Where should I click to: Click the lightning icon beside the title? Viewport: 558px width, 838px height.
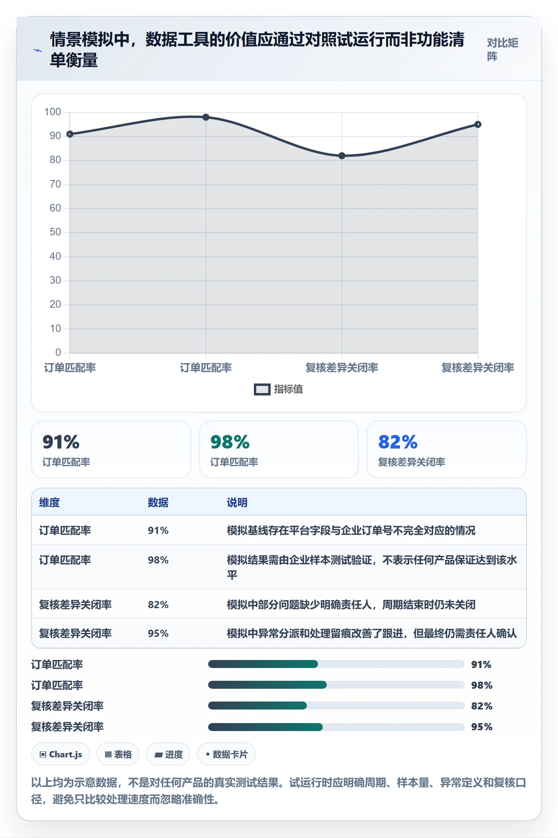(x=38, y=50)
